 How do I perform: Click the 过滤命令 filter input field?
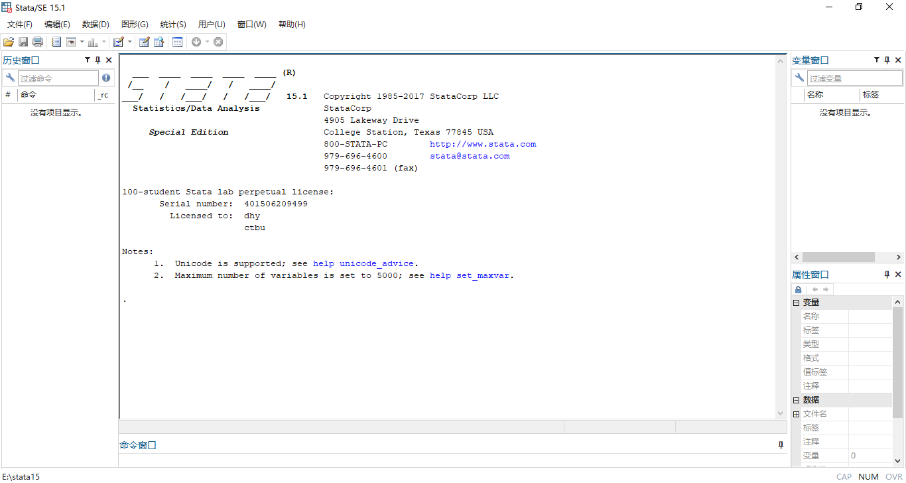[58, 78]
